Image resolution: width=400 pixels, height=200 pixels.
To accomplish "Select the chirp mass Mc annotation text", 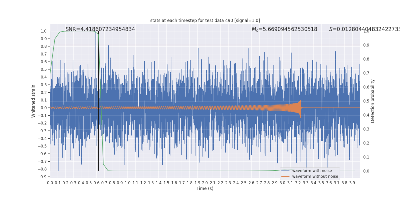I will tap(284, 29).
